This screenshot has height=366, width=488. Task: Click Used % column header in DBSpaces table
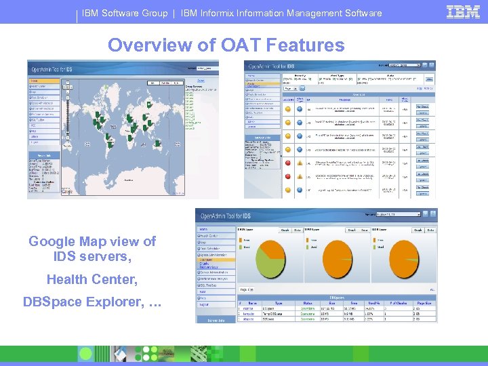coord(374,303)
